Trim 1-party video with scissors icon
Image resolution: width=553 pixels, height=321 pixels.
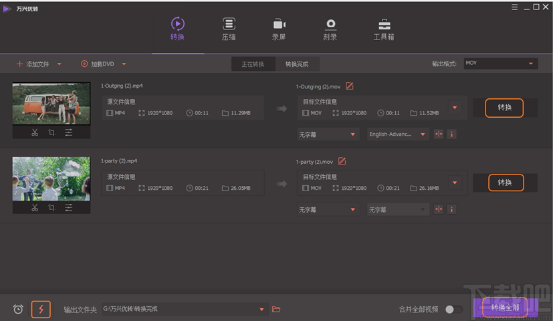[35, 208]
